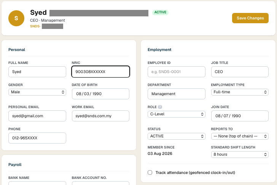Click the Syed name heading

(x=38, y=13)
